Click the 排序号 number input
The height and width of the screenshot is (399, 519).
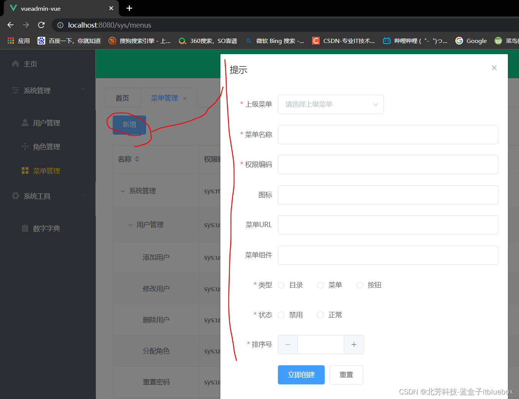pyautogui.click(x=321, y=345)
